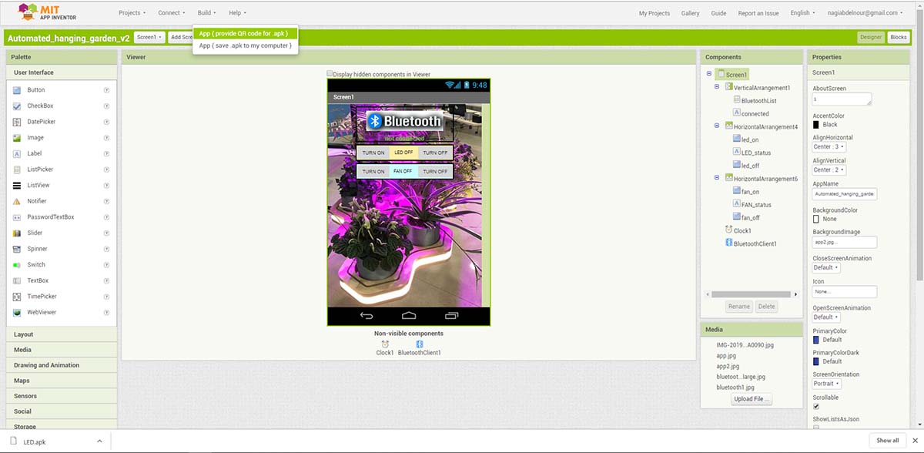The image size is (924, 453).
Task: Open the OpenScreenAnimation dropdown
Action: (x=826, y=317)
